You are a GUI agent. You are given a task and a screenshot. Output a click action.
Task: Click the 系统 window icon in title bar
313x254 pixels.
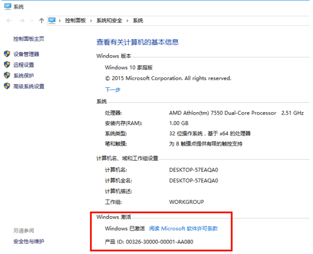click(7, 6)
